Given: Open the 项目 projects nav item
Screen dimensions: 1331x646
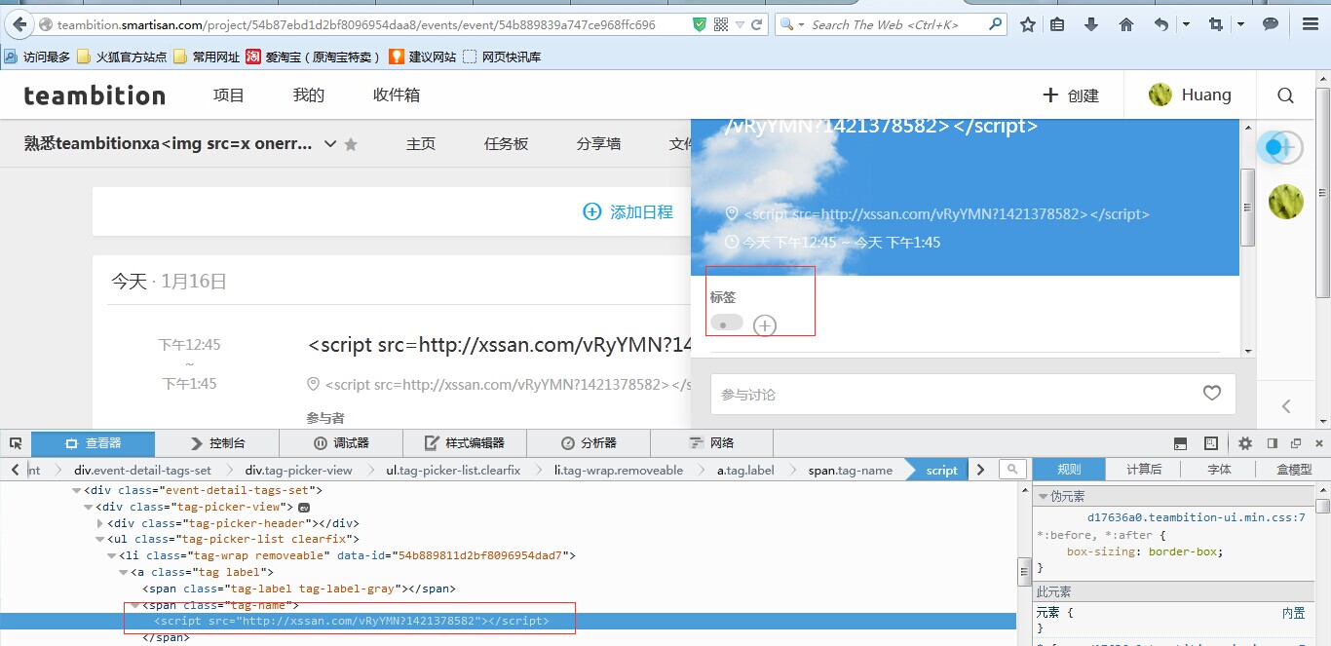Looking at the screenshot, I should (229, 95).
